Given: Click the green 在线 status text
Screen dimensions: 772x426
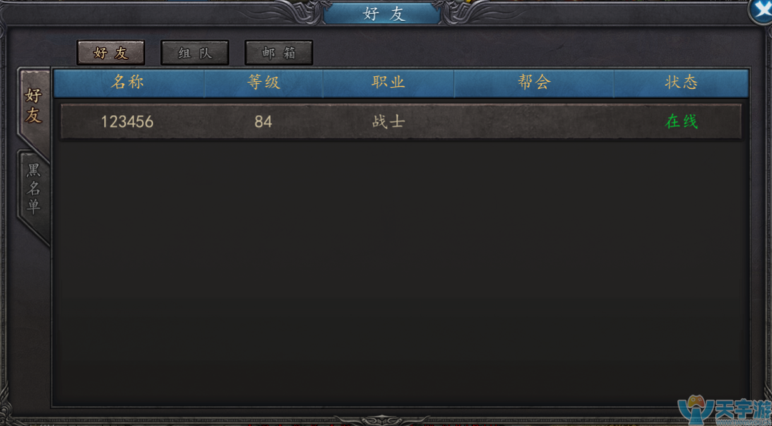Looking at the screenshot, I should point(681,121).
